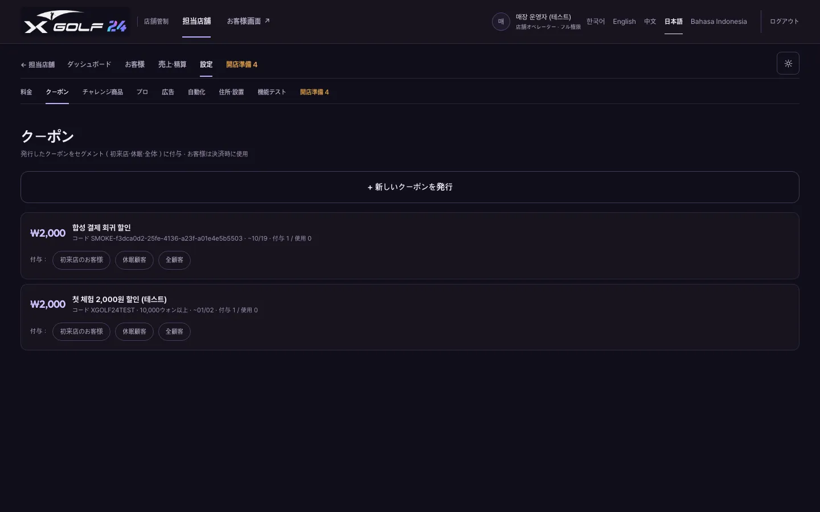This screenshot has height=512, width=820.
Task: Click the coupon page description text
Action: coord(134,154)
